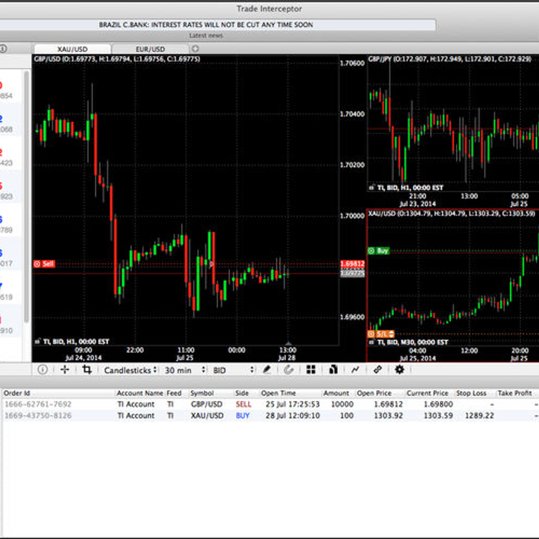Activate the crop/zoom tool
539x539 pixels.
(87, 370)
